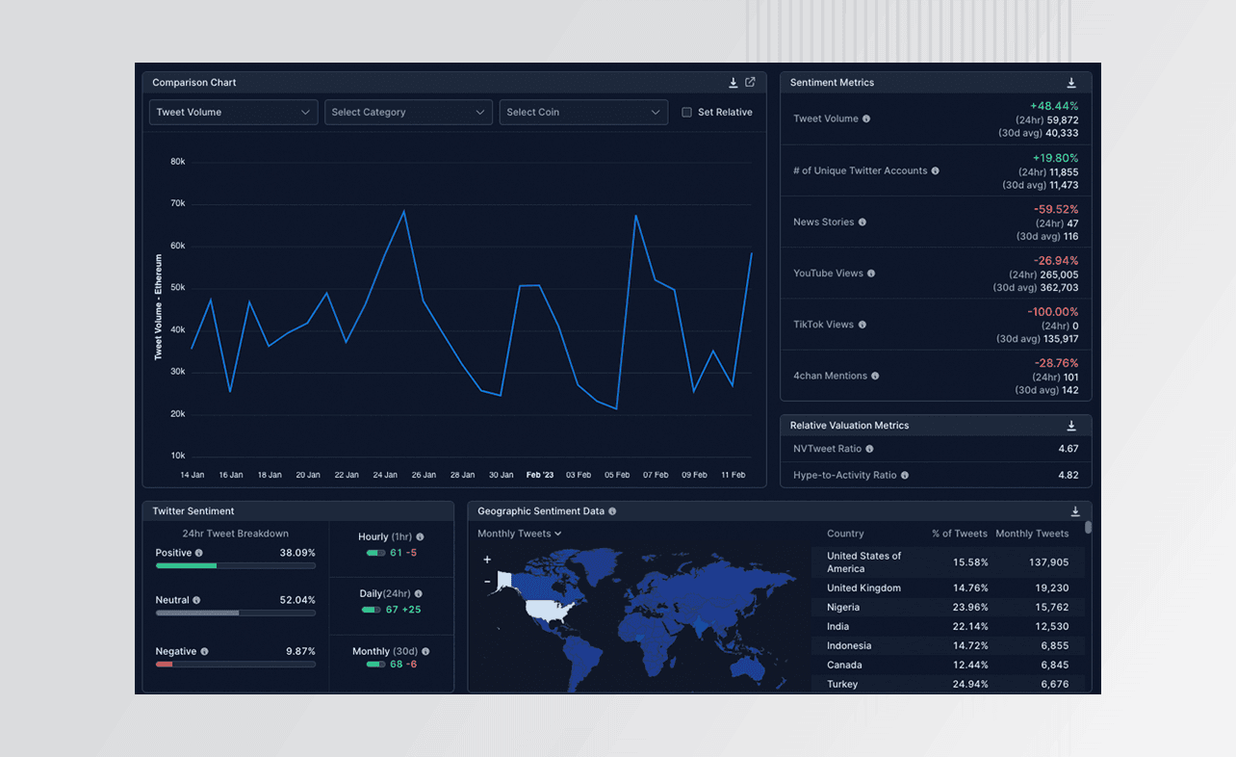Click the Daily sentiment gauge bar

[371, 610]
